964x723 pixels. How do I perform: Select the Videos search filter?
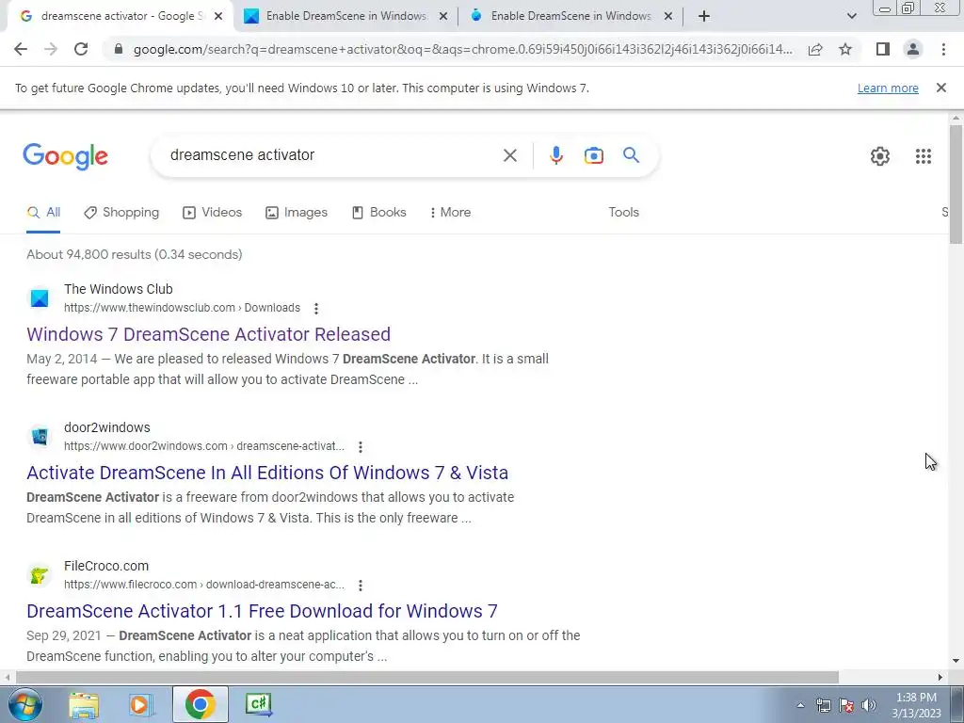click(212, 213)
